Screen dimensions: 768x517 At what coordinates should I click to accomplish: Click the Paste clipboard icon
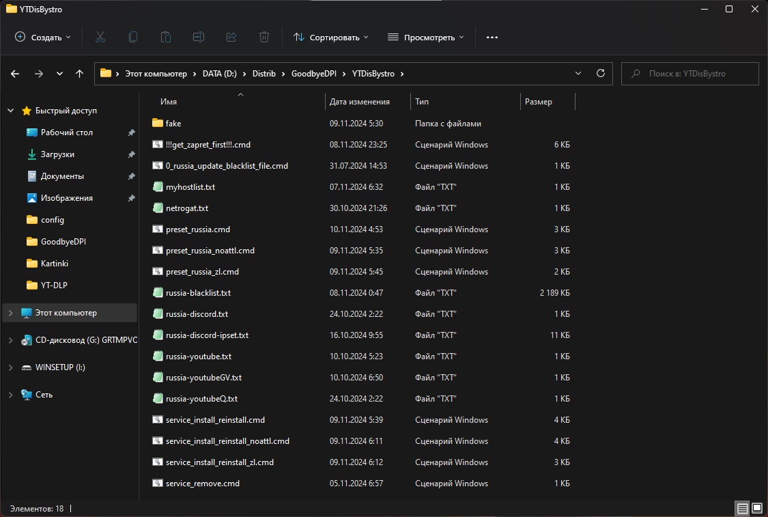point(166,37)
